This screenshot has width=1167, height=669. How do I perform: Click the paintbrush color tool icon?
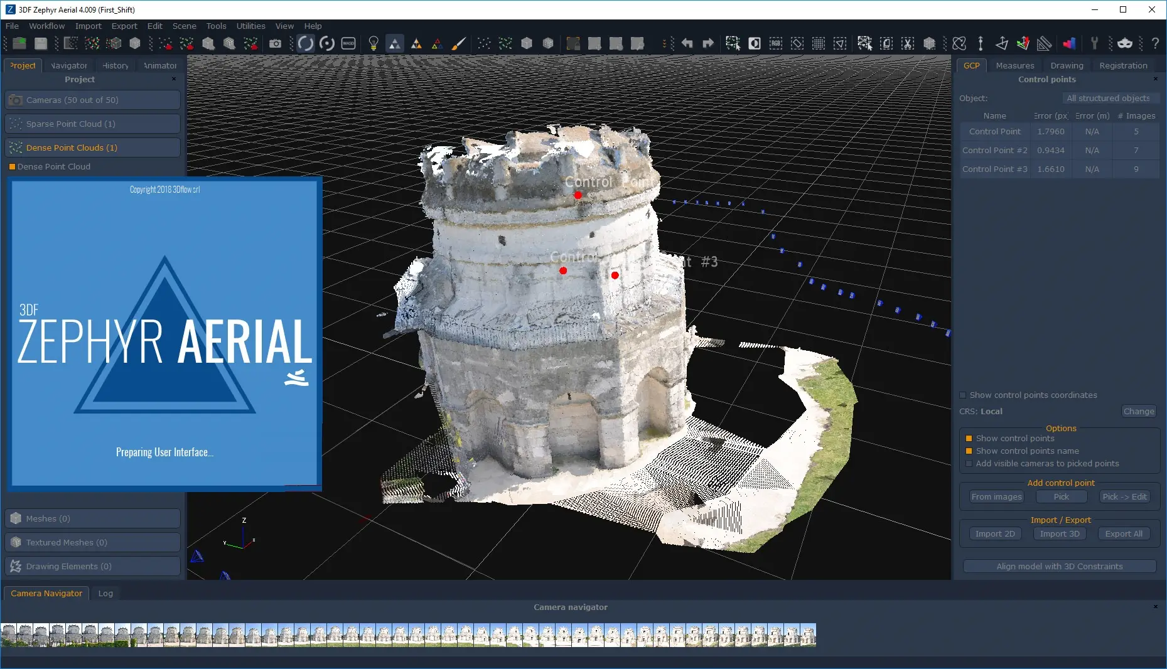[459, 43]
